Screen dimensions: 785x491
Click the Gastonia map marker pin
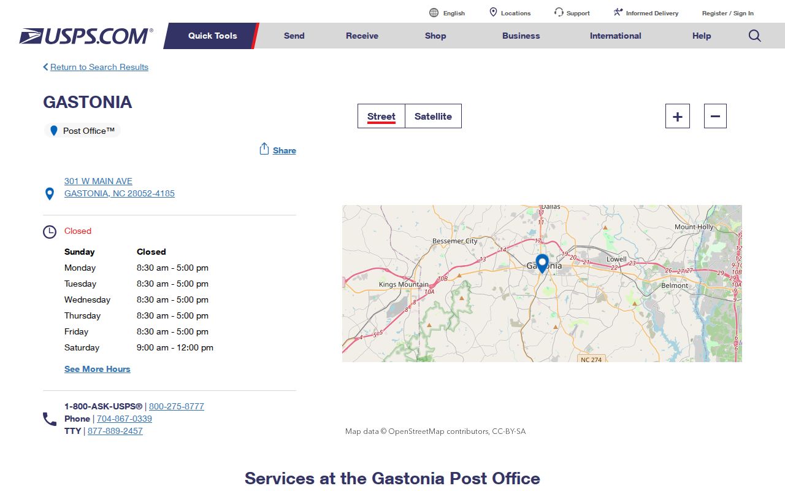(542, 263)
